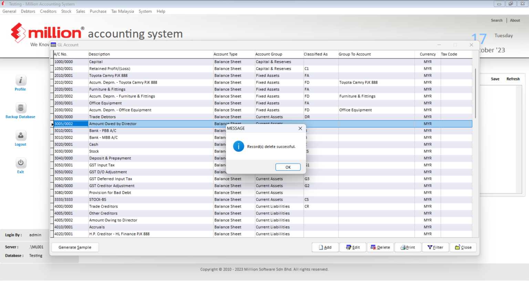Click the Description column header
The height and width of the screenshot is (281, 529).
point(151,54)
